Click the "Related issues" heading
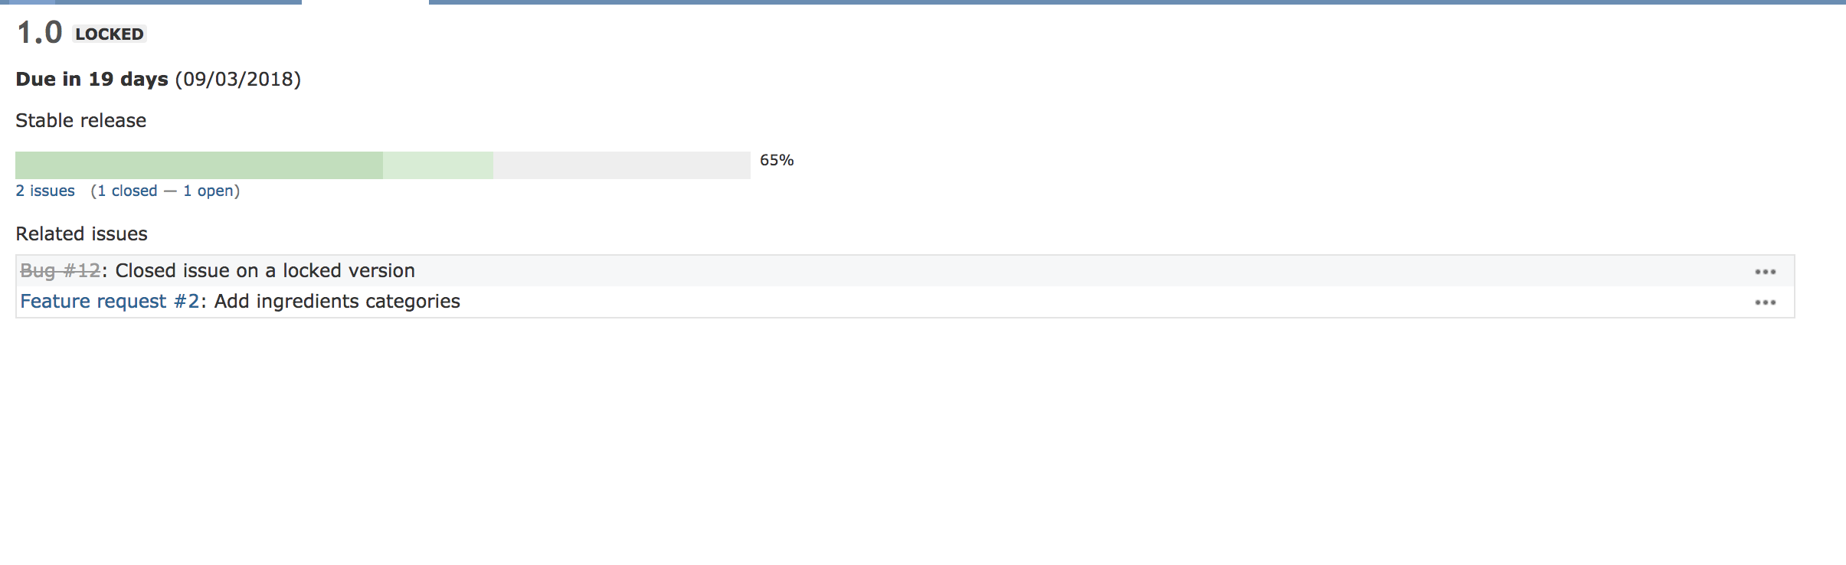Viewport: 1846px width, 565px height. pos(81,234)
